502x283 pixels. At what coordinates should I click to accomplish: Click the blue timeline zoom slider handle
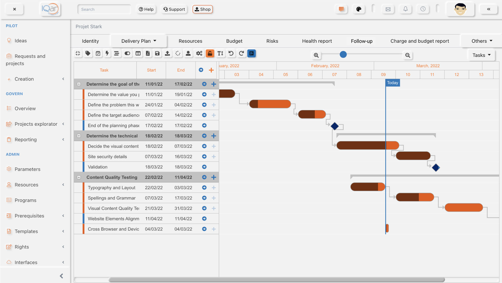[343, 55]
